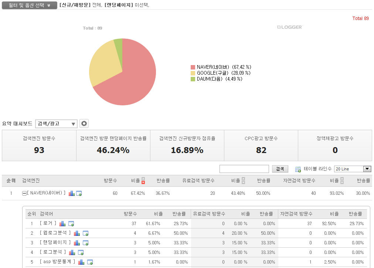Screen dimensions: 374x268
Task: Click the table export icon beside 테이블 라인수
Action: (298, 169)
